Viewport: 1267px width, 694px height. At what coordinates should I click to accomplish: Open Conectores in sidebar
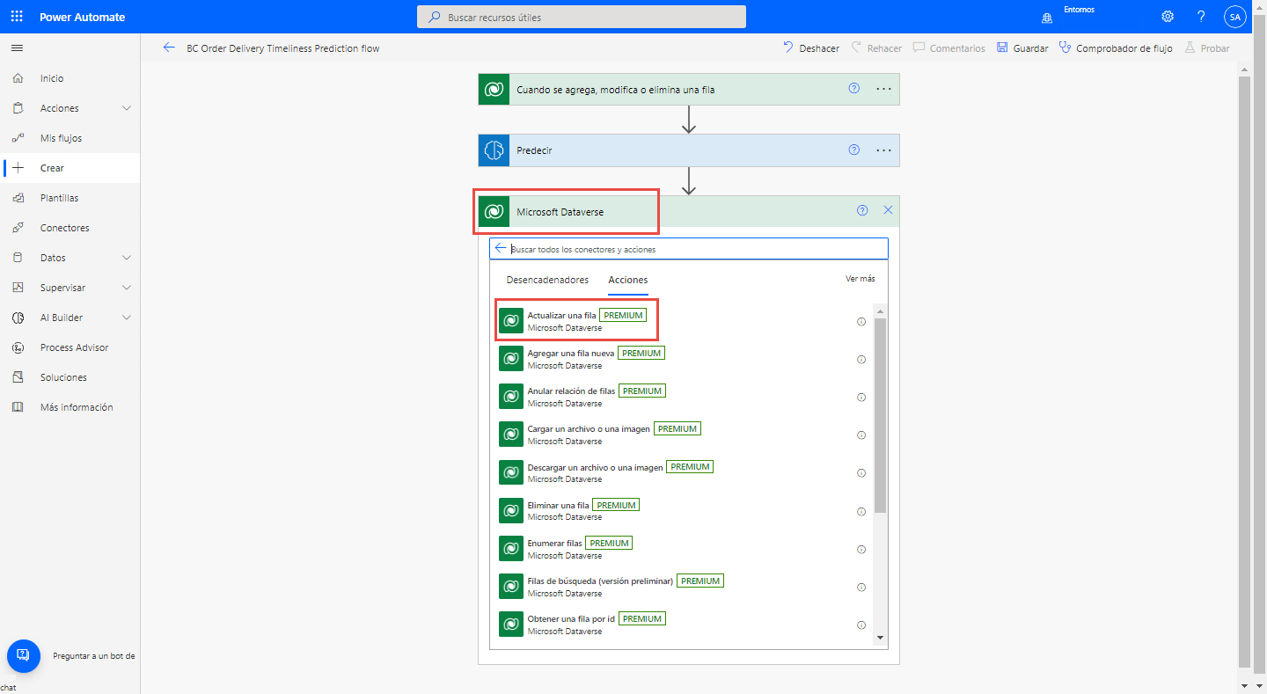[x=70, y=228]
